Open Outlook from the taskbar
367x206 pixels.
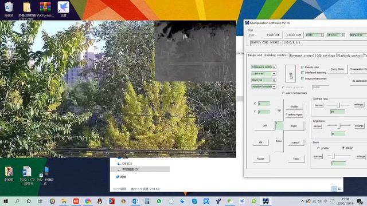pos(135,201)
